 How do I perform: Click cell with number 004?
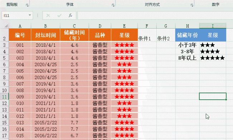click(x=20, y=64)
